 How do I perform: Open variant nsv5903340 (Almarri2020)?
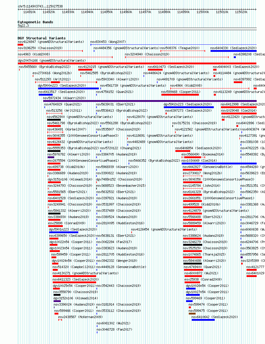coord(118,79)
